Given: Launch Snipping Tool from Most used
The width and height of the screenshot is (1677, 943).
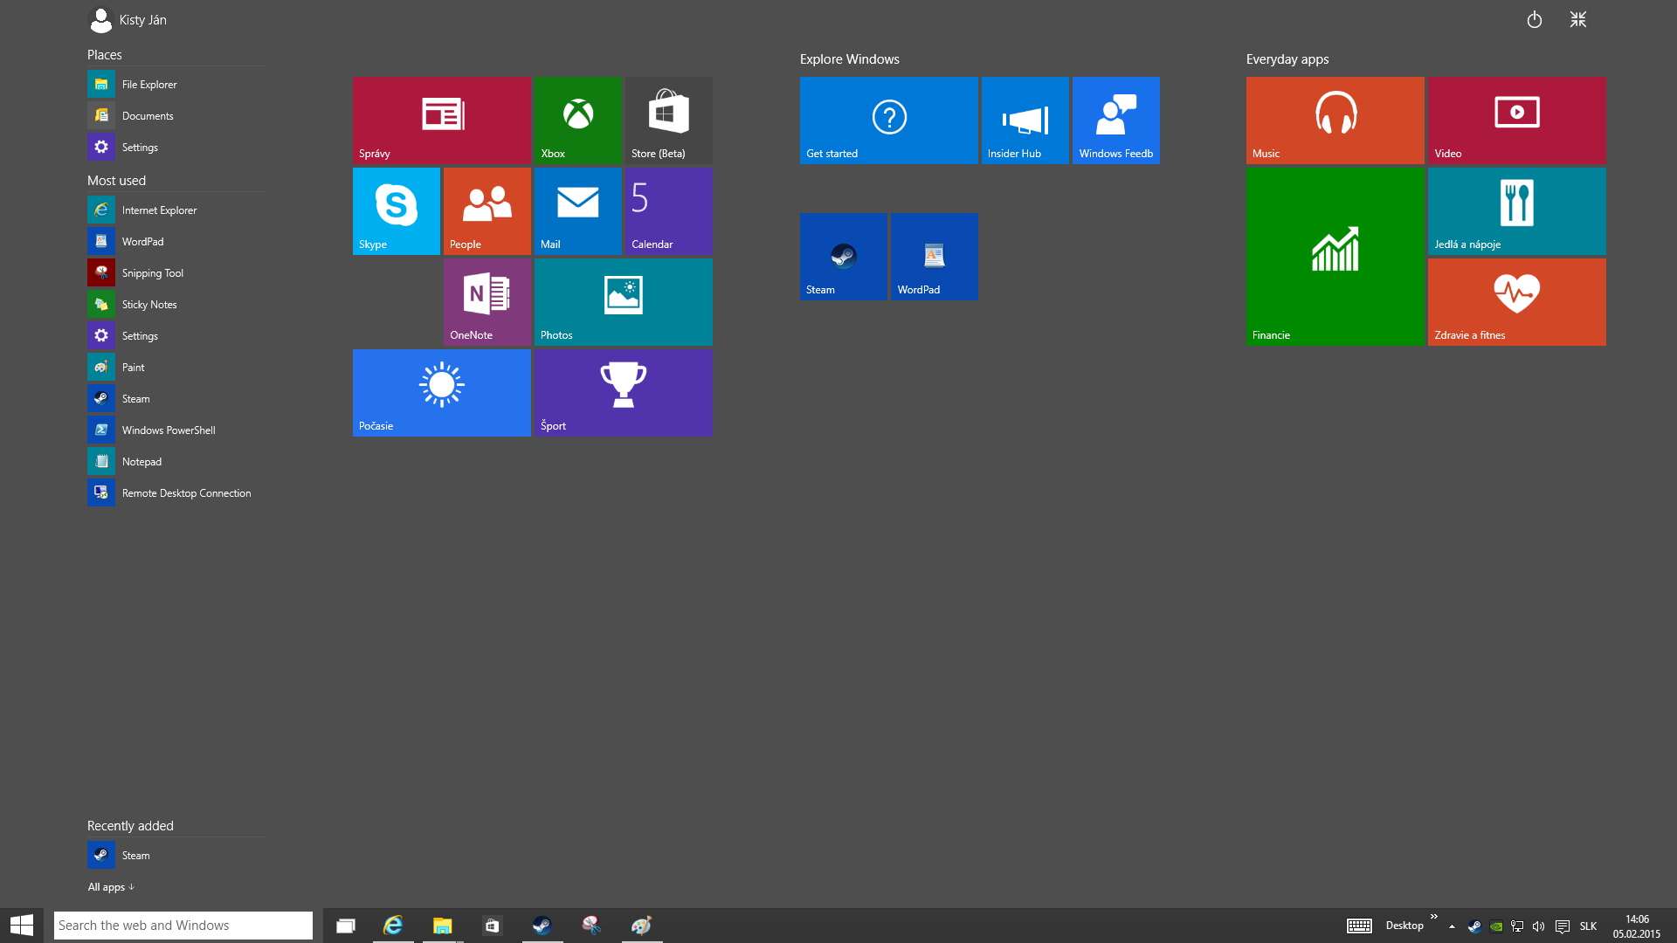Looking at the screenshot, I should pos(176,273).
